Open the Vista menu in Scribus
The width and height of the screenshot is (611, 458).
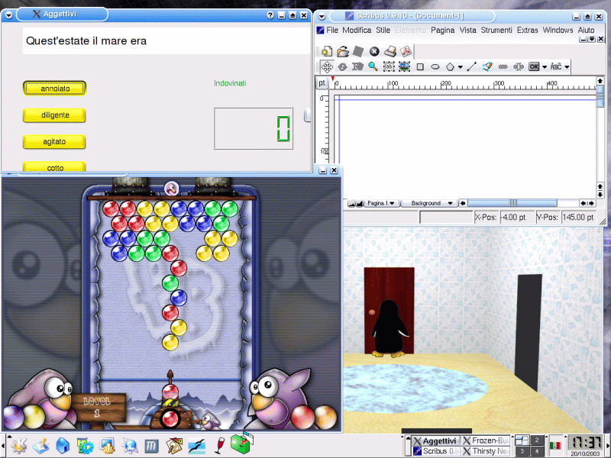[x=467, y=30]
